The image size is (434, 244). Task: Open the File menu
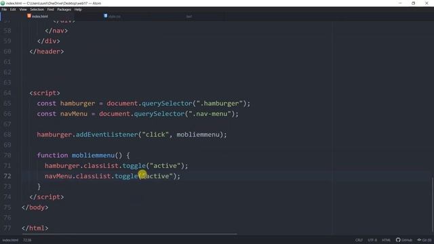pyautogui.click(x=4, y=9)
